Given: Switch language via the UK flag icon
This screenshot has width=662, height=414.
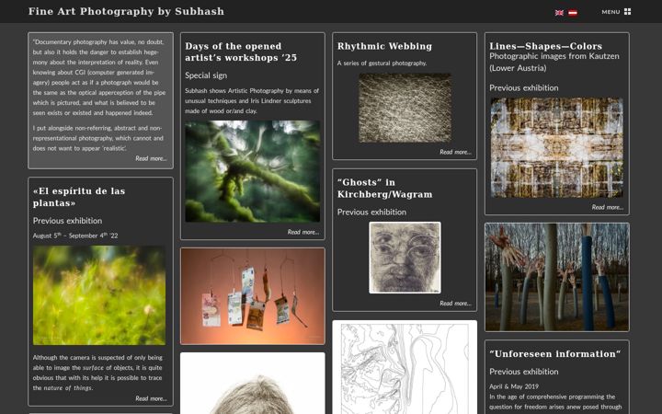Looking at the screenshot, I should tap(559, 13).
